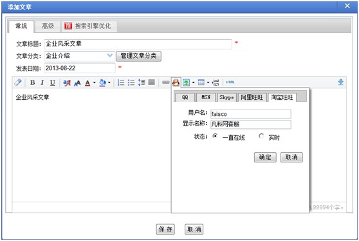Insert a numbered list
This screenshot has height=241, width=359.
[121, 82]
